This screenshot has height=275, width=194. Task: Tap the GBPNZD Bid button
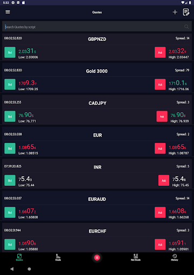tap(10, 52)
